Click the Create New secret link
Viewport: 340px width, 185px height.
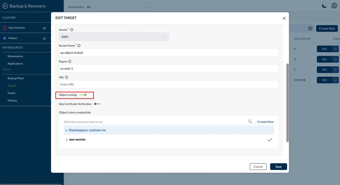265,122
